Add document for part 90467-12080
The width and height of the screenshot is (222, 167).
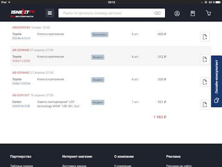tap(205, 59)
